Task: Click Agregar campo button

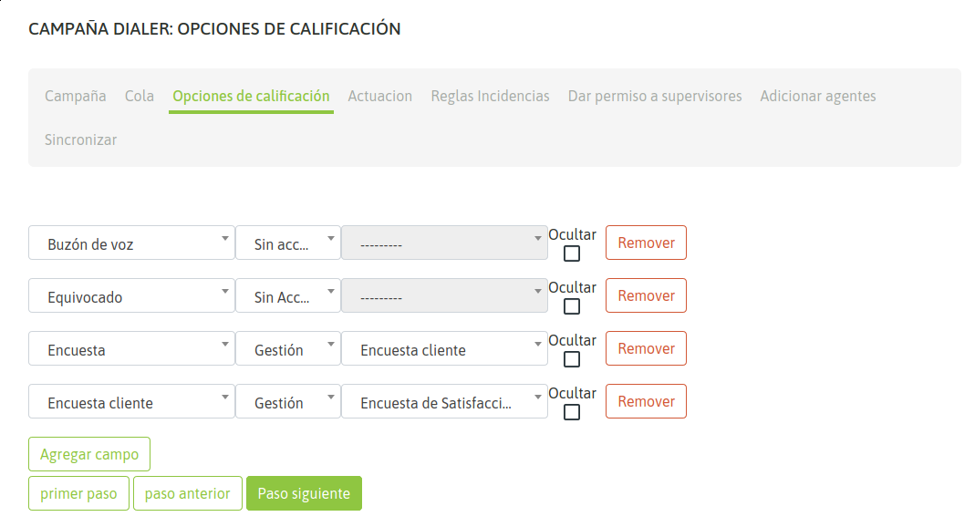Action: click(89, 454)
